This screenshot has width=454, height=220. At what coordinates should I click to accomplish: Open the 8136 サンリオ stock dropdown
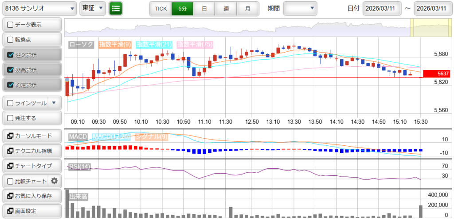click(x=40, y=8)
